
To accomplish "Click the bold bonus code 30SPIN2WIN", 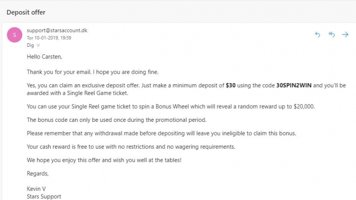I will pyautogui.click(x=294, y=85).
